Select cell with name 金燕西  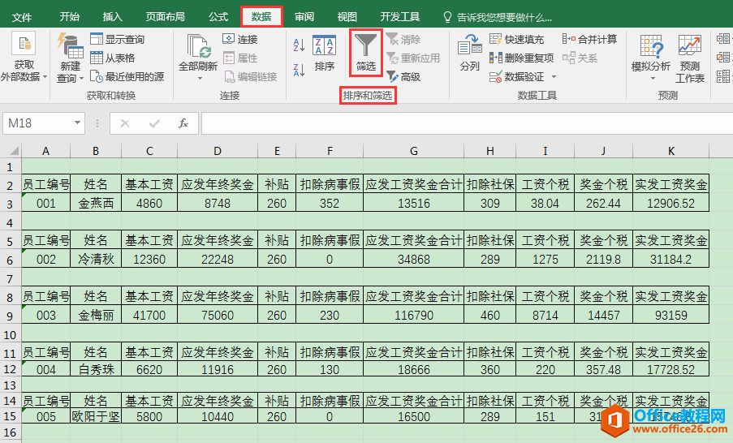(96, 204)
